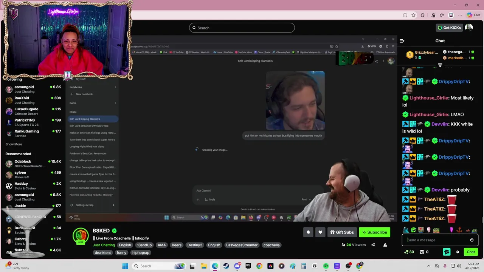The width and height of the screenshot is (484, 272).
Task: Click the Just Chatting category link
Action: 104,245
